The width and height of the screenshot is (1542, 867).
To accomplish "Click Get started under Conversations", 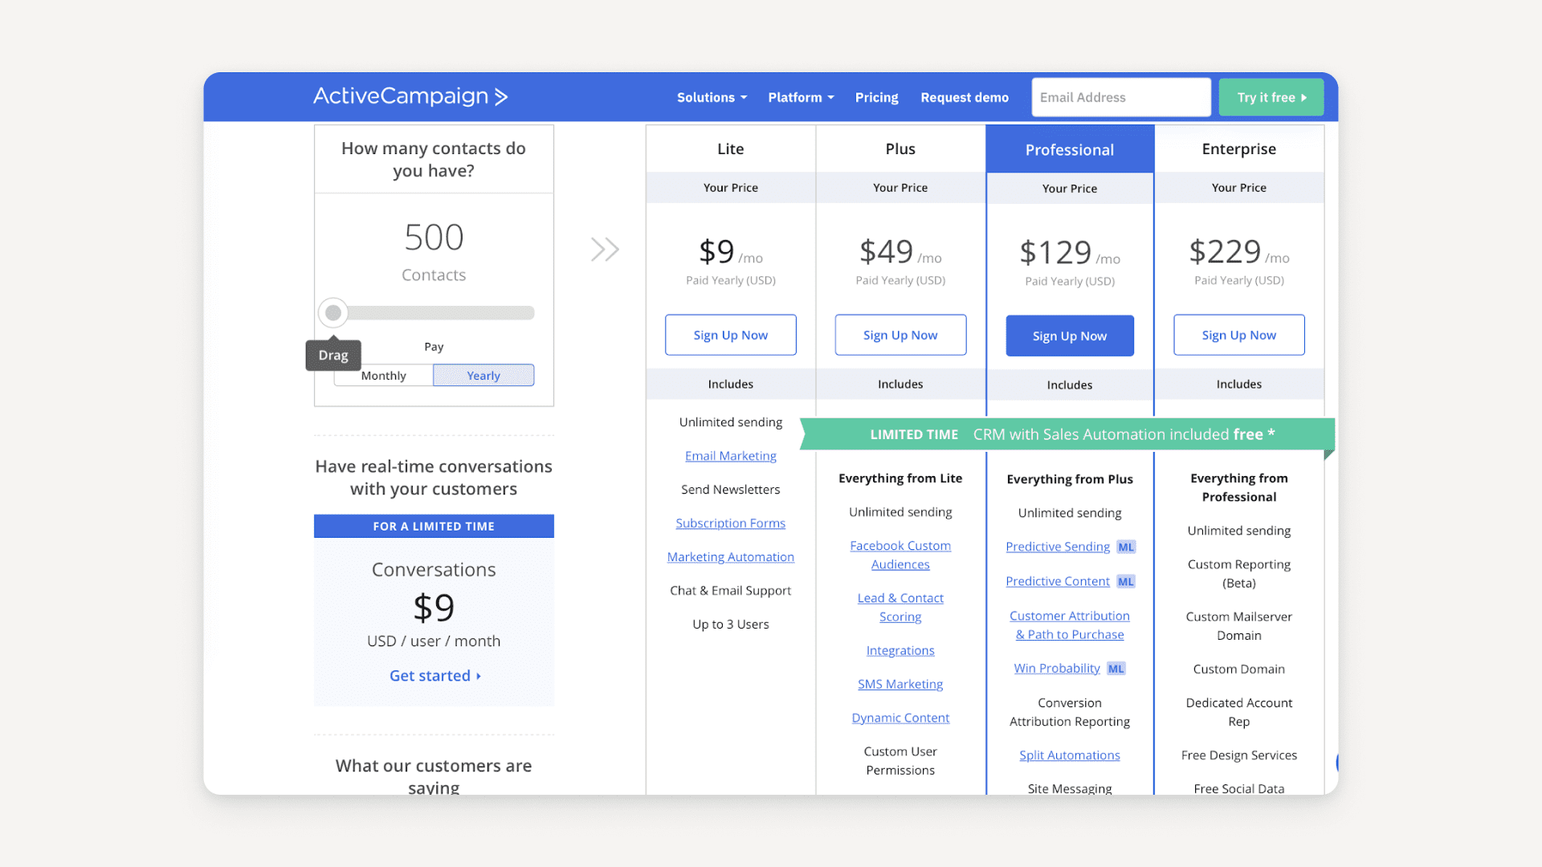I will coord(434,675).
